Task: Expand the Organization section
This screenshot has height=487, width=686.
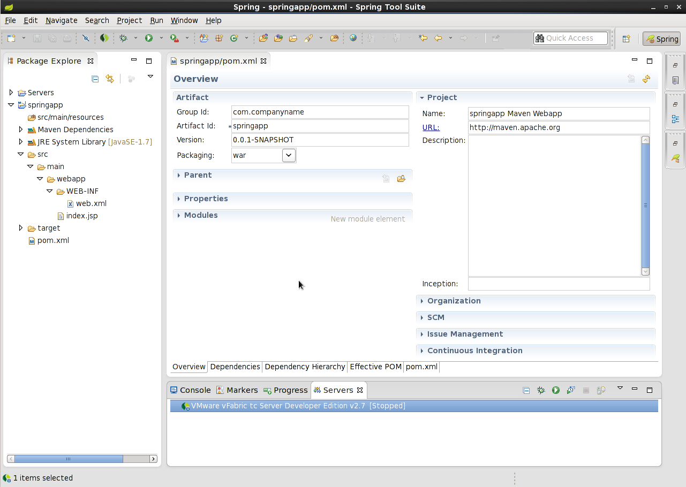Action: (422, 301)
